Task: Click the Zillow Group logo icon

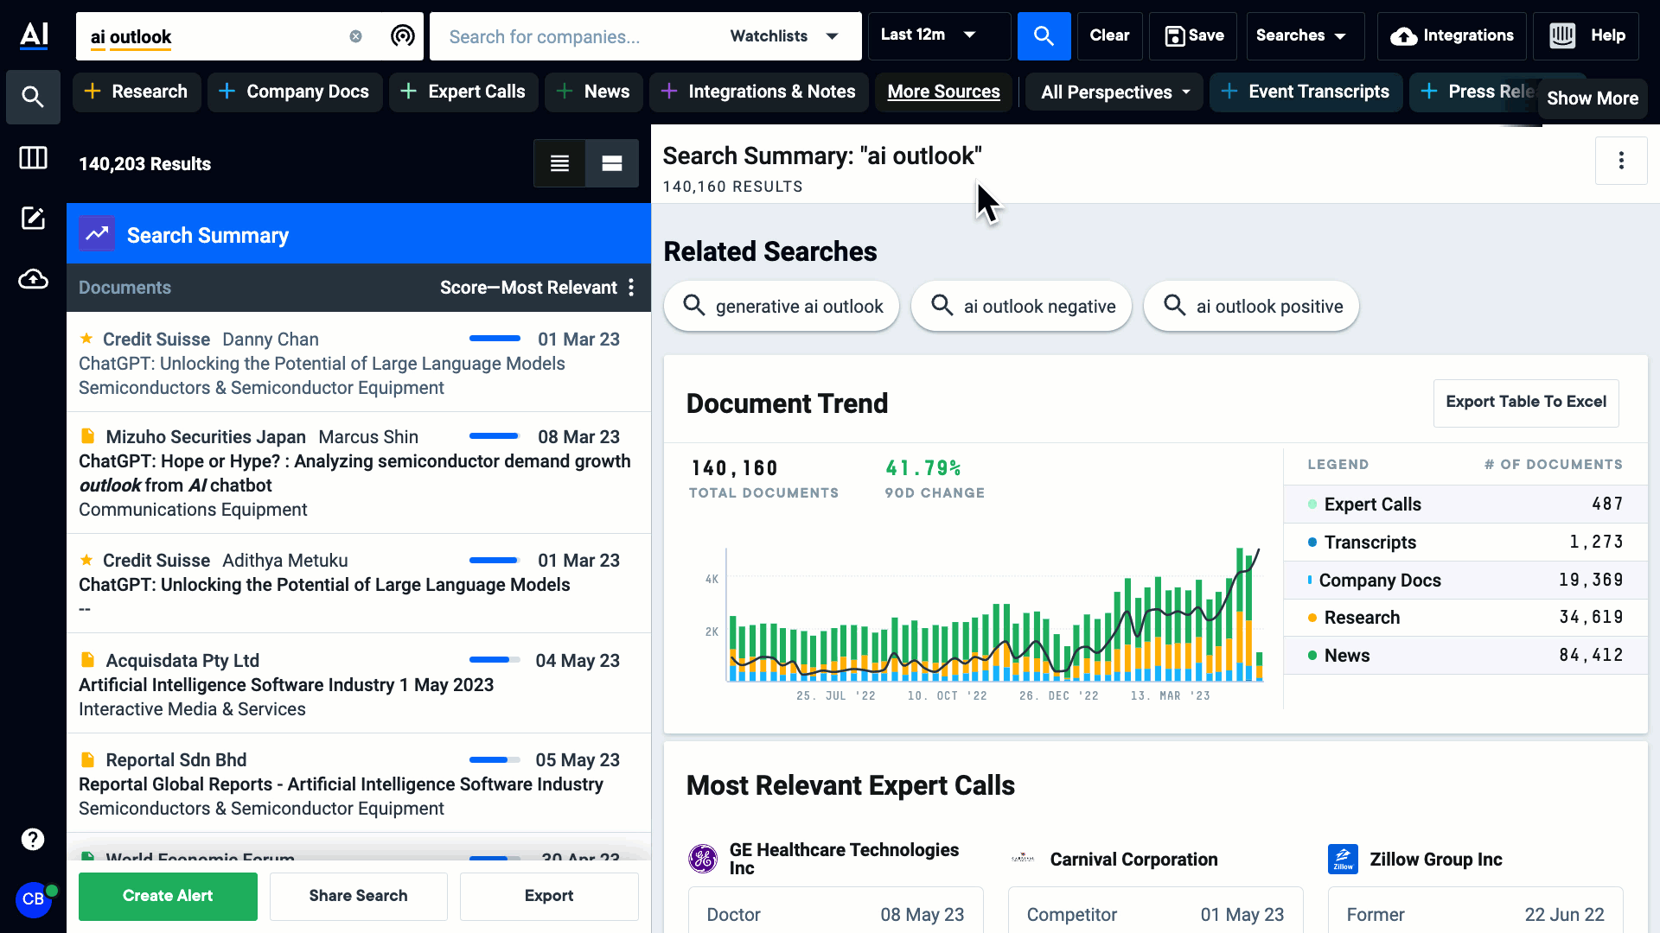Action: click(x=1343, y=859)
